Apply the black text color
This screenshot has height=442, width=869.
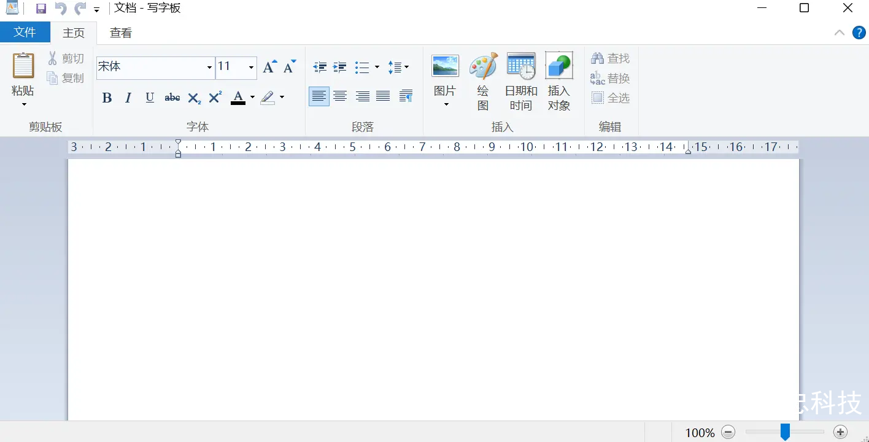(238, 98)
